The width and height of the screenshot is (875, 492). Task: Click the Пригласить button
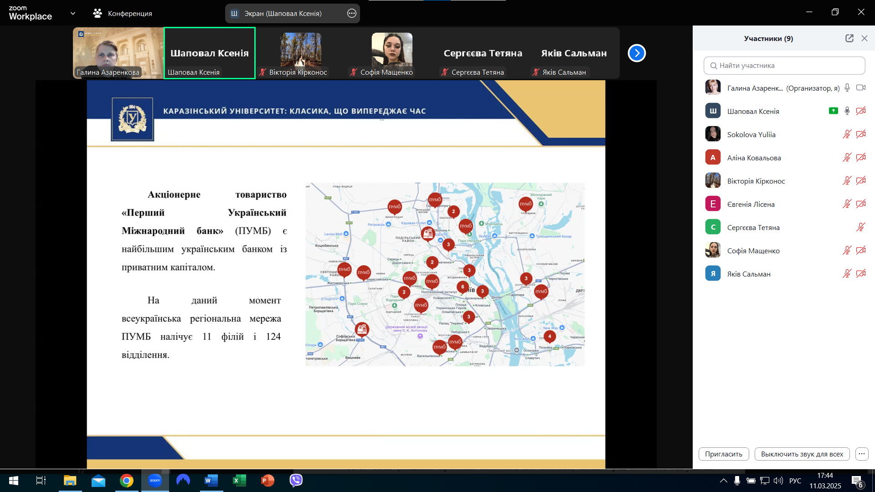(723, 454)
